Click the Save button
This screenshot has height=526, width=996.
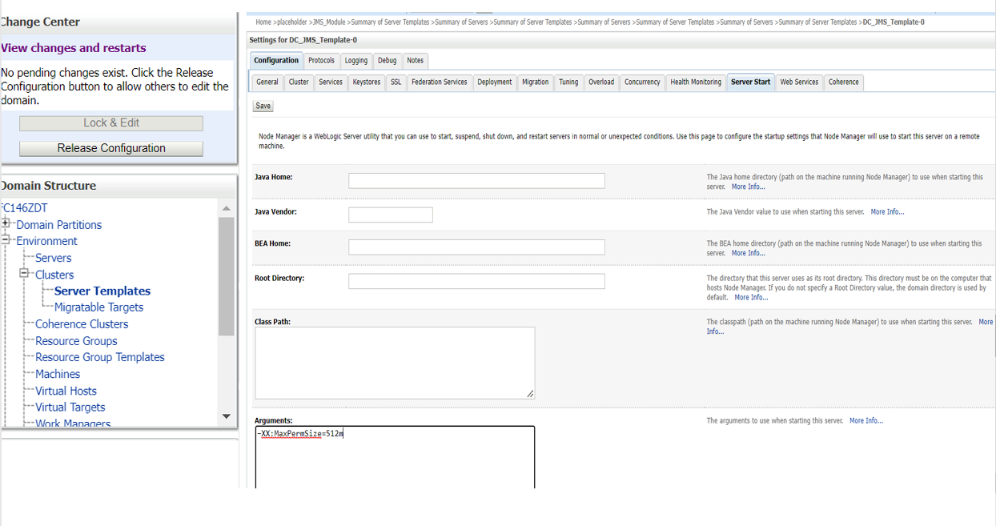(263, 106)
